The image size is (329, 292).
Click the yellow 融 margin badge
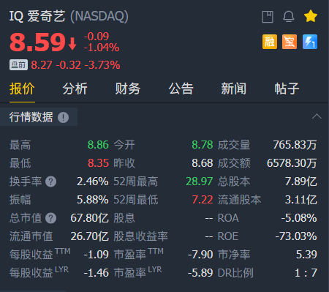point(270,42)
